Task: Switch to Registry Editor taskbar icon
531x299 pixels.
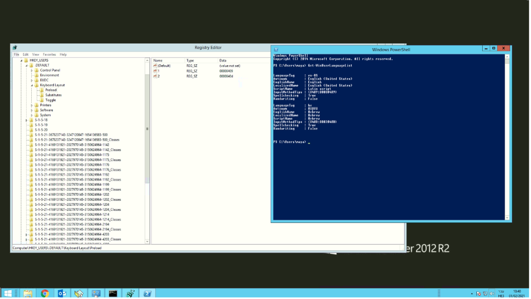Action: coord(130,294)
